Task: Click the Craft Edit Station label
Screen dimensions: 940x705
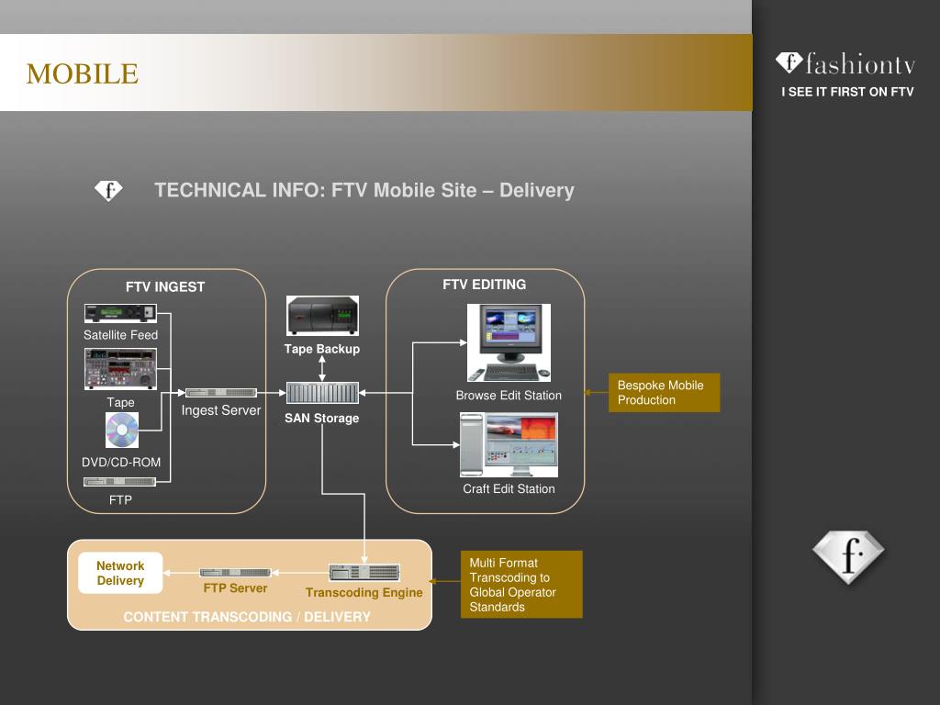Action: click(x=509, y=489)
